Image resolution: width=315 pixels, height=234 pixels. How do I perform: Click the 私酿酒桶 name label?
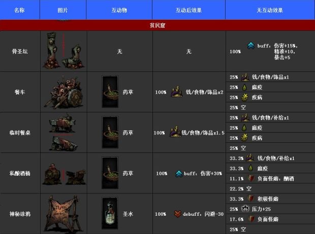click(x=19, y=173)
